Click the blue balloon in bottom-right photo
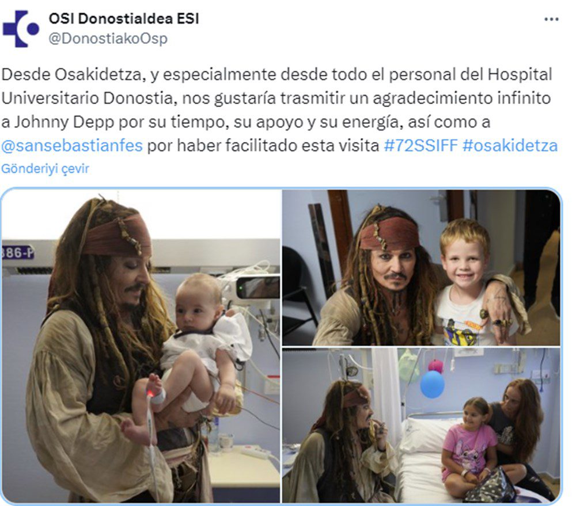This screenshot has height=506, width=576. pyautogui.click(x=432, y=385)
